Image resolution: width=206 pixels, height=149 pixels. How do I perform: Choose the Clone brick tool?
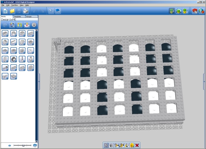[111, 145]
